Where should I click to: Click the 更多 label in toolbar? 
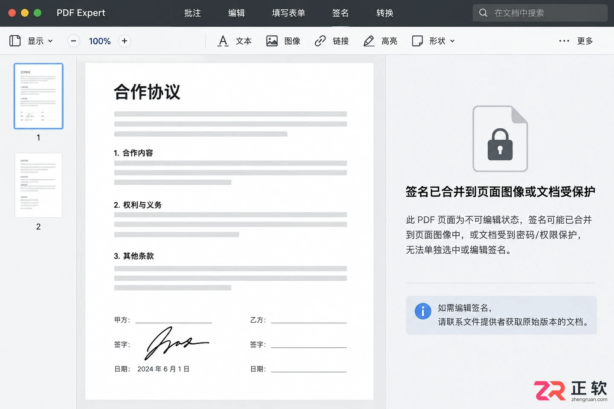[585, 41]
